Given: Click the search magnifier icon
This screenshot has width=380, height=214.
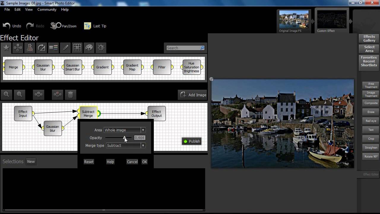Looking at the screenshot, I should click(x=202, y=48).
